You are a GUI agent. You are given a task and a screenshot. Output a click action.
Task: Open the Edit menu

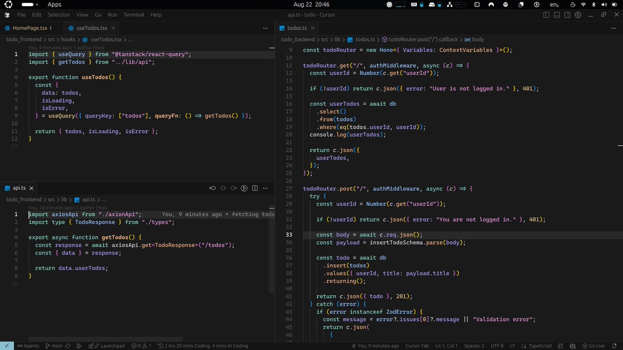click(x=37, y=15)
